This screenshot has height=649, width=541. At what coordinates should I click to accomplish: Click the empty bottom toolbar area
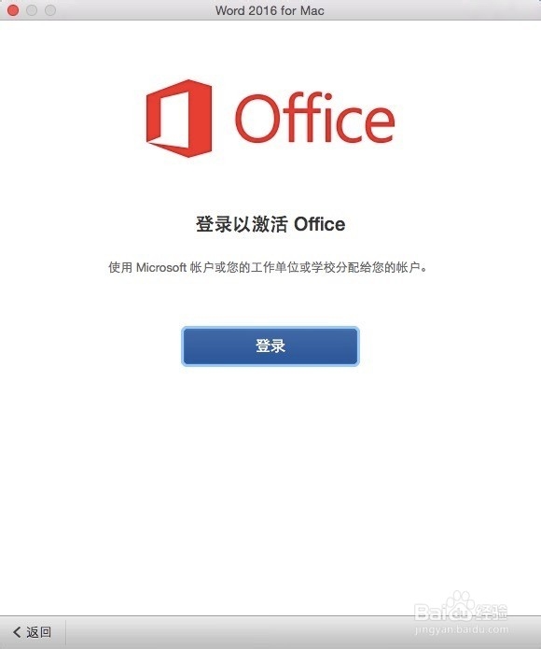(x=240, y=632)
